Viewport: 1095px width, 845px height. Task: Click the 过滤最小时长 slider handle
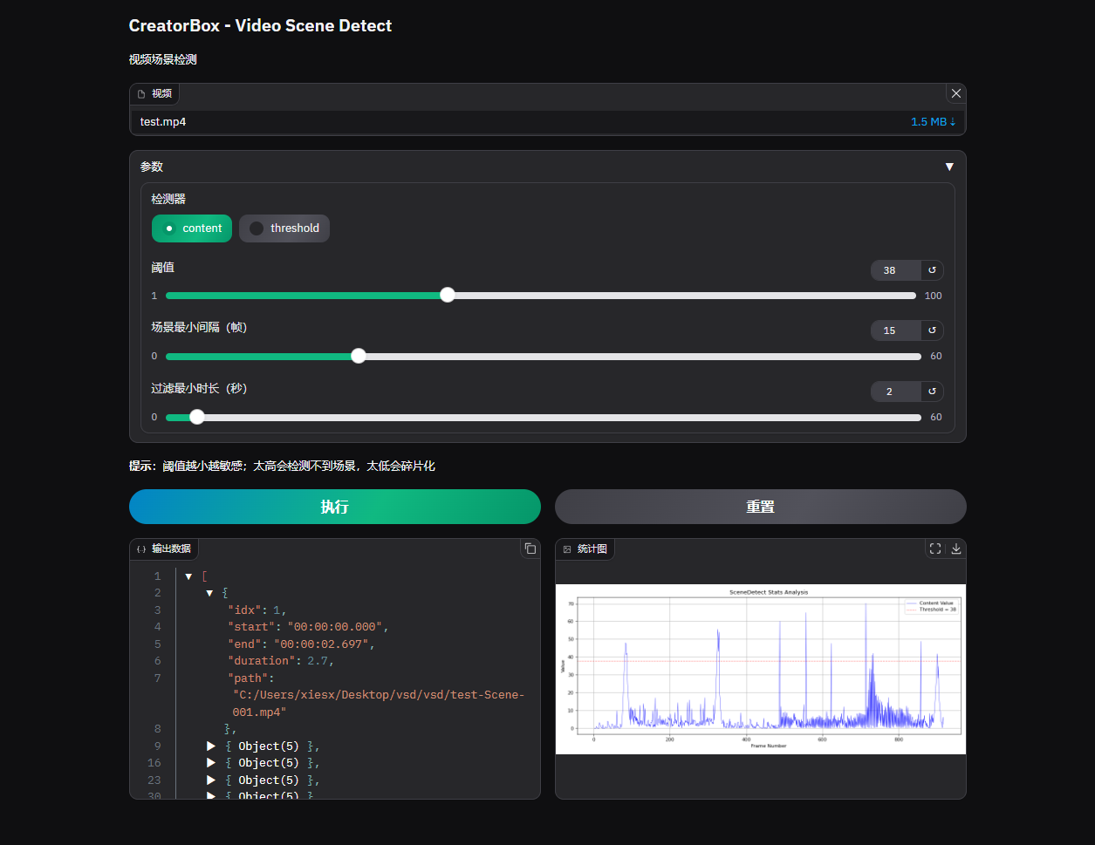click(197, 417)
